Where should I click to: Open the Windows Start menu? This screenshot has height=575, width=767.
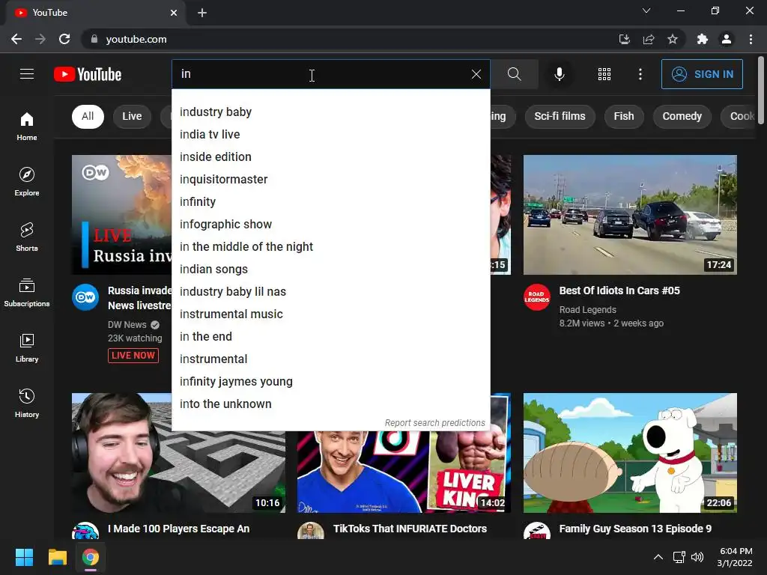coord(24,557)
